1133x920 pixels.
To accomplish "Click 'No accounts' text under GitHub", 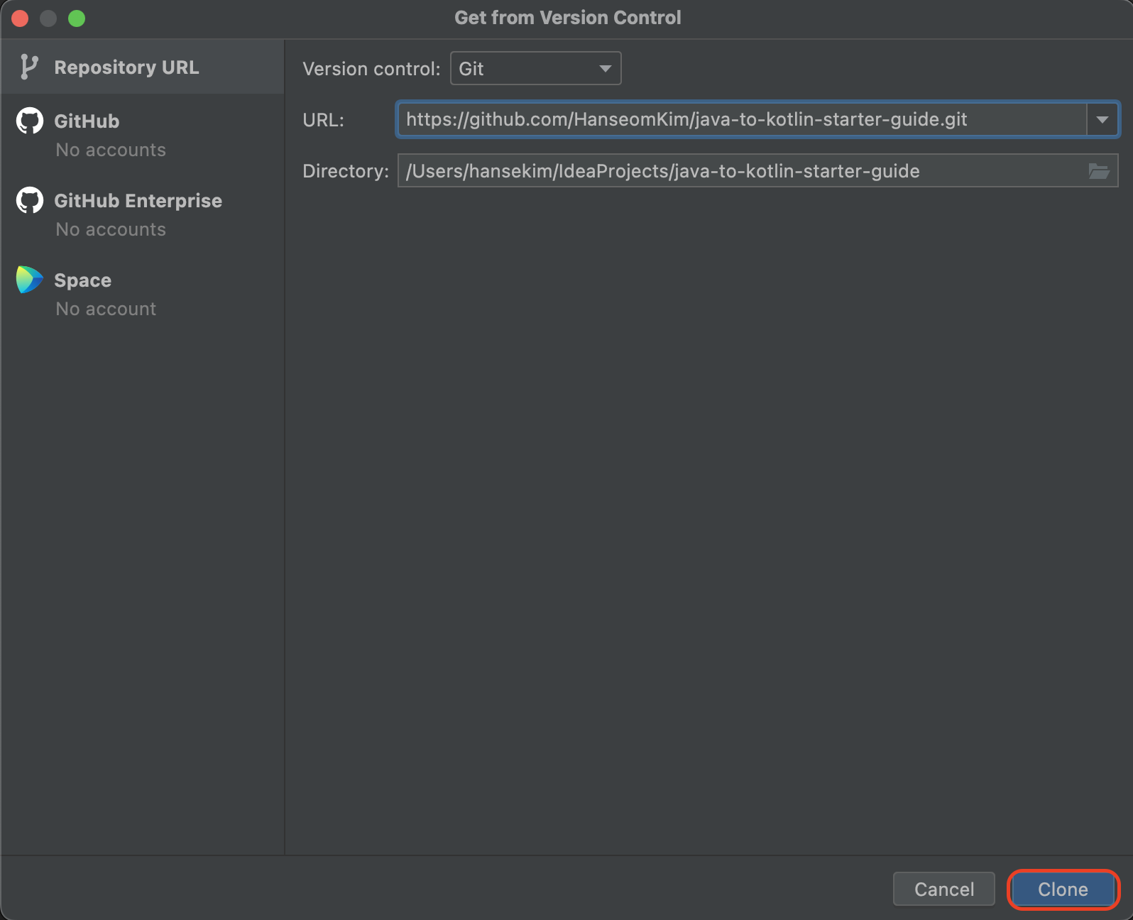I will (111, 150).
